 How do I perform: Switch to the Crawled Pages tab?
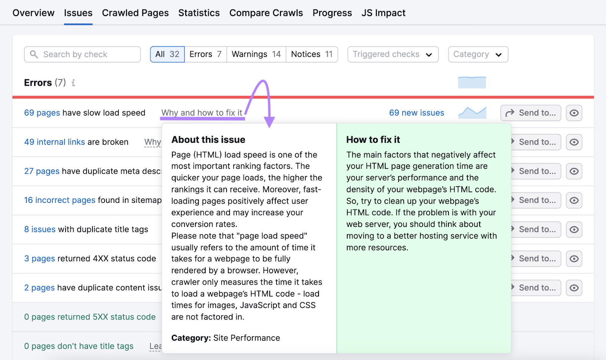tap(135, 13)
